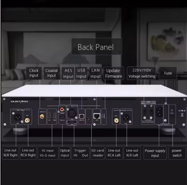Click the AES XLR input socket
The width and height of the screenshot is (187, 185).
click(72, 113)
